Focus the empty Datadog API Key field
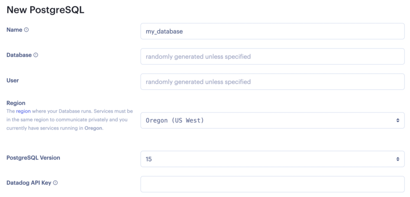 click(x=273, y=184)
